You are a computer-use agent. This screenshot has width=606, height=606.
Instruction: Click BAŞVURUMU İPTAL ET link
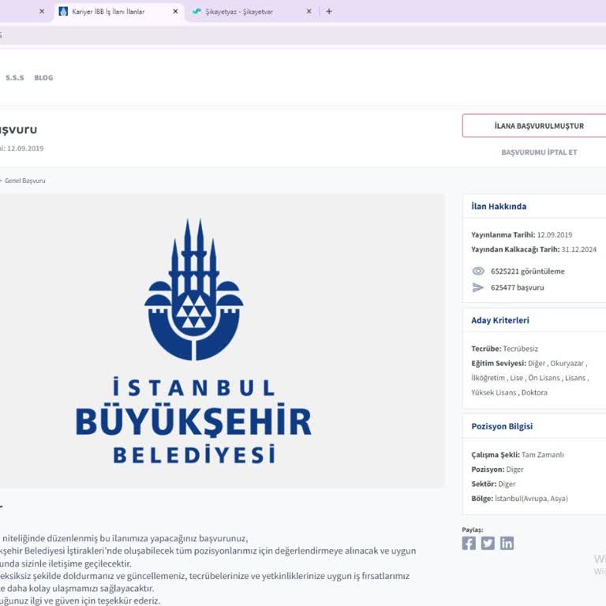[539, 152]
